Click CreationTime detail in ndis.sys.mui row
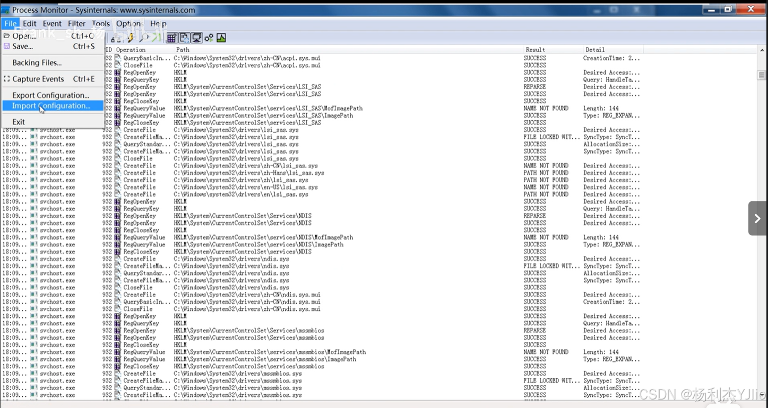 pos(611,302)
